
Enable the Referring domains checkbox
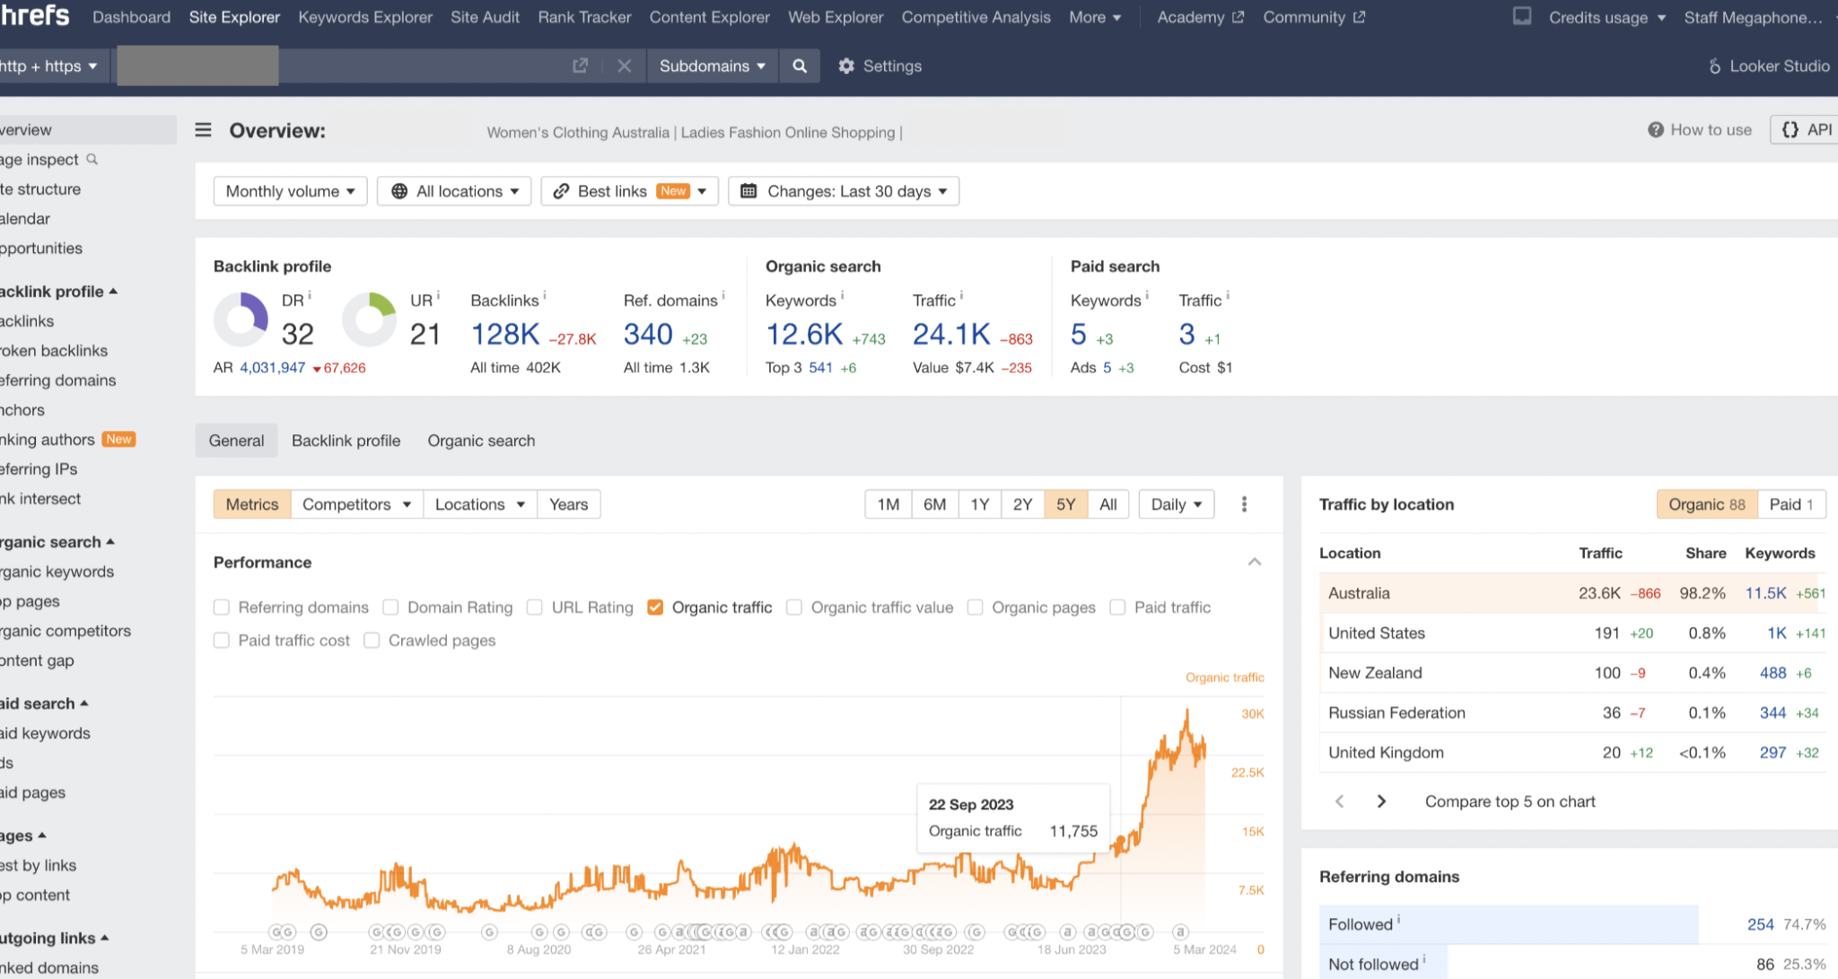tap(222, 608)
